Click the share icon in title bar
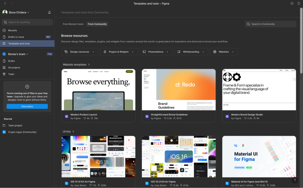The width and height of the screenshot is (303, 188). point(299,3)
